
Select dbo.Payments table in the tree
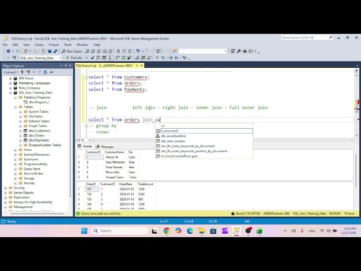pos(39,140)
